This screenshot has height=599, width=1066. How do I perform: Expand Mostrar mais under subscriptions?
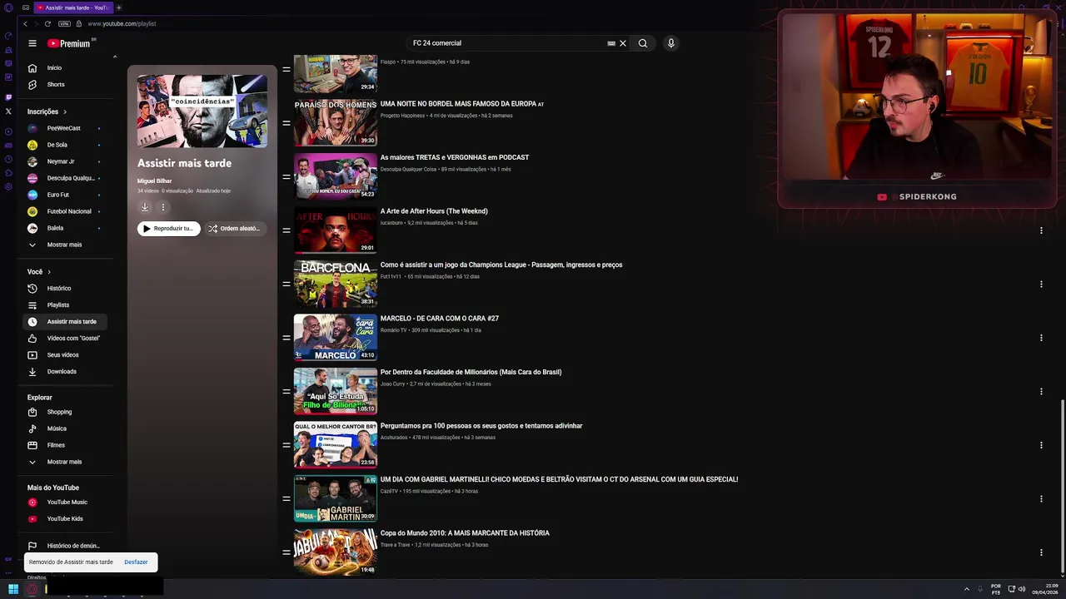pyautogui.click(x=64, y=245)
